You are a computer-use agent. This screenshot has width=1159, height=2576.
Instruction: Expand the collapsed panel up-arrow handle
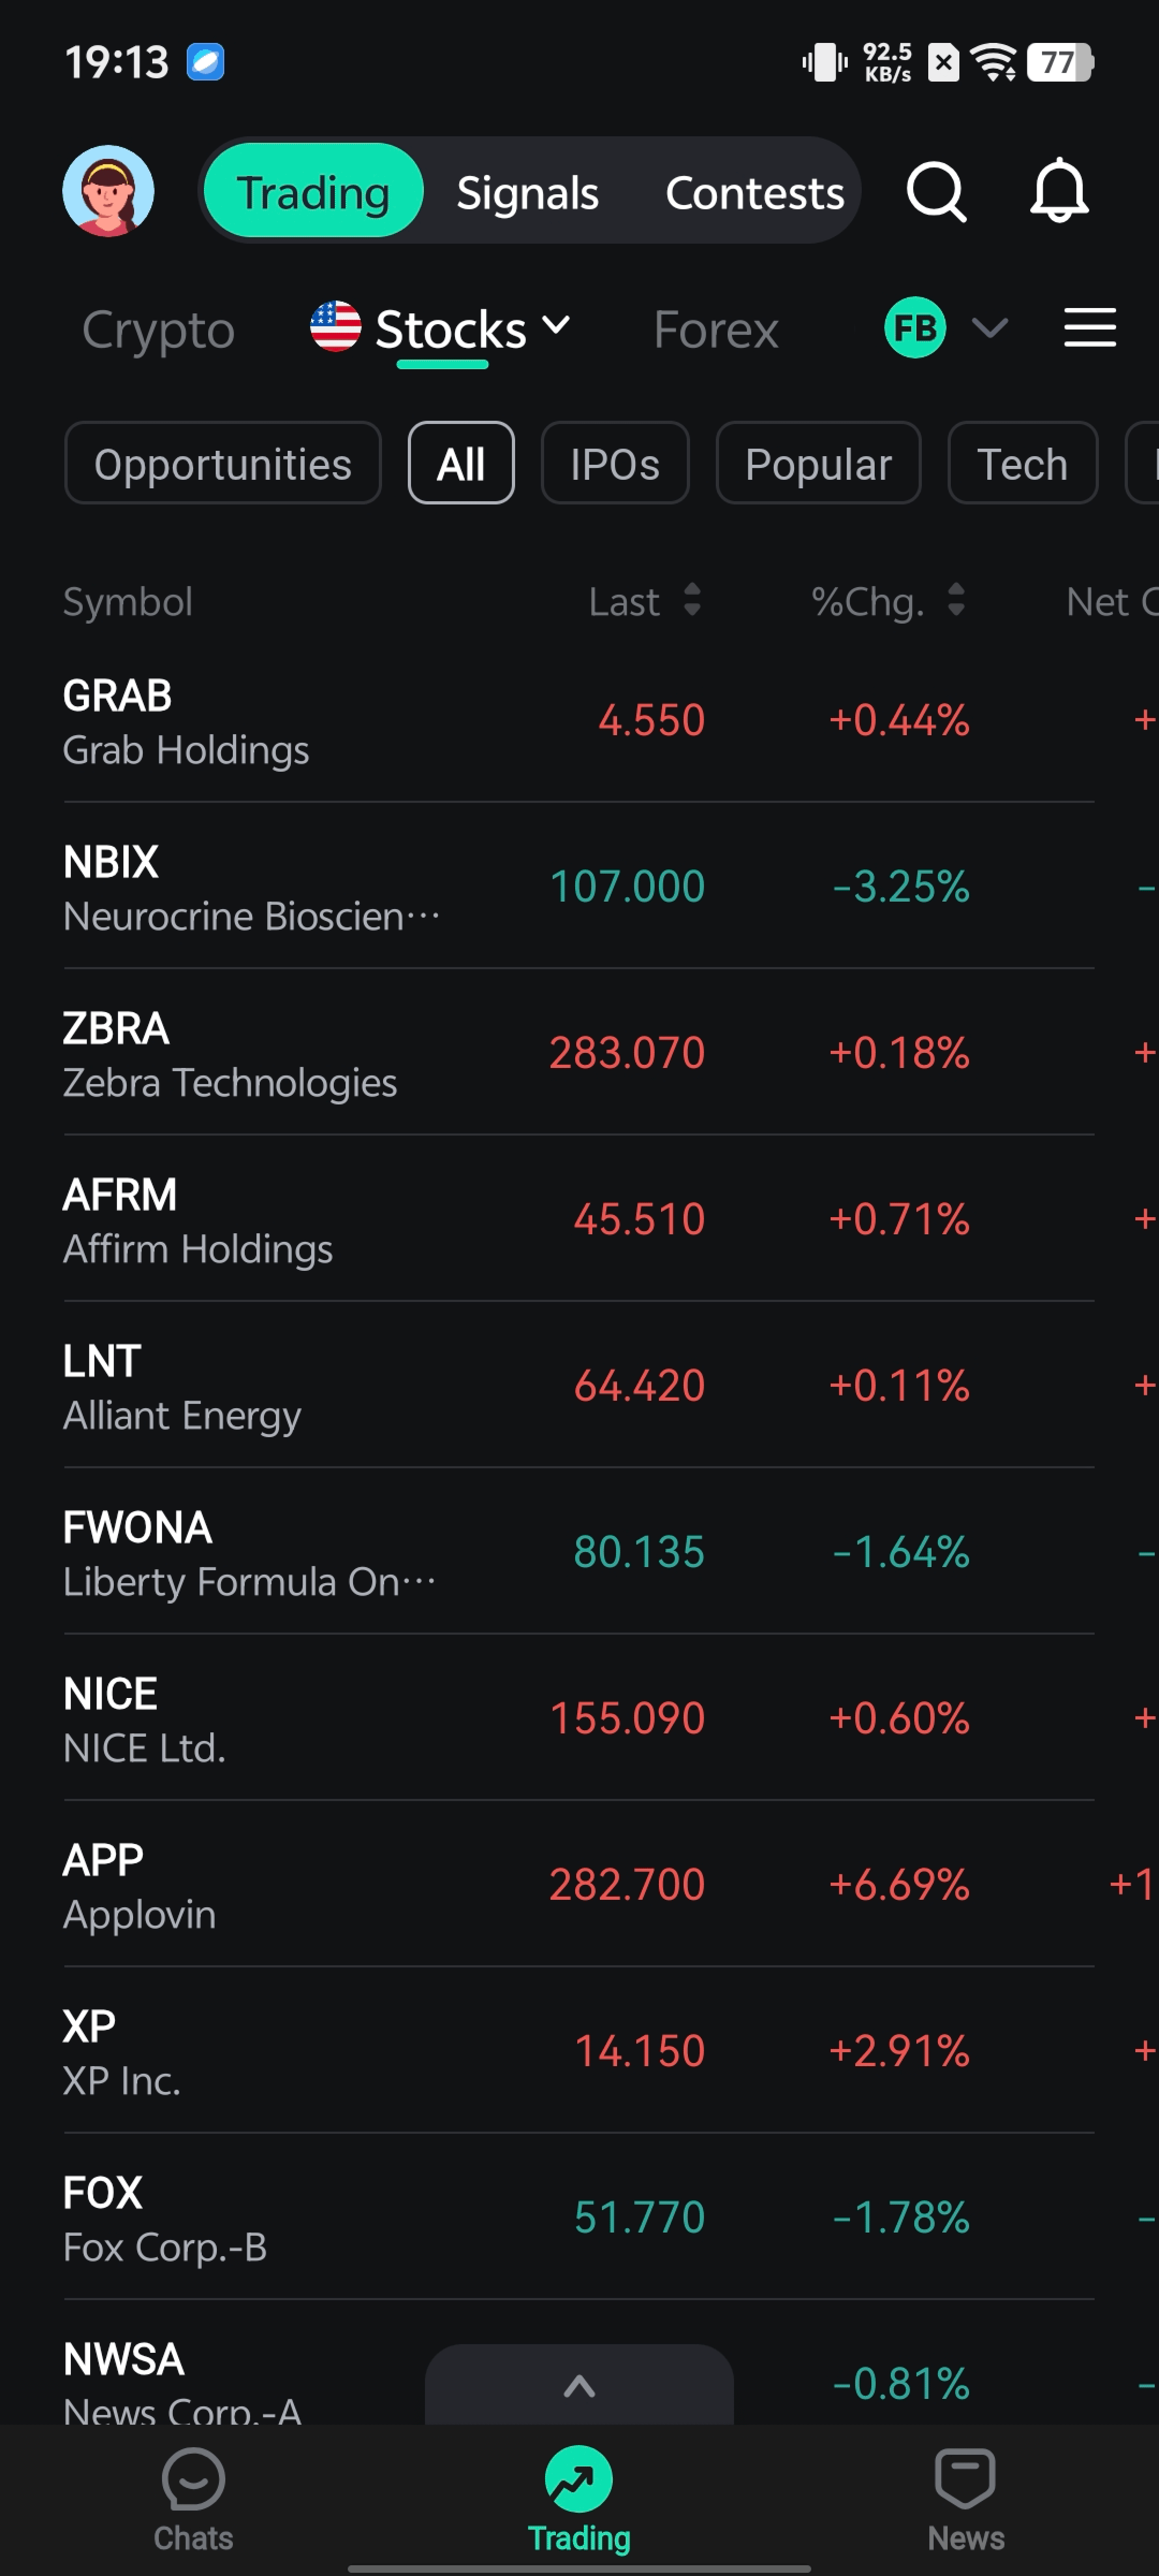pos(579,2386)
